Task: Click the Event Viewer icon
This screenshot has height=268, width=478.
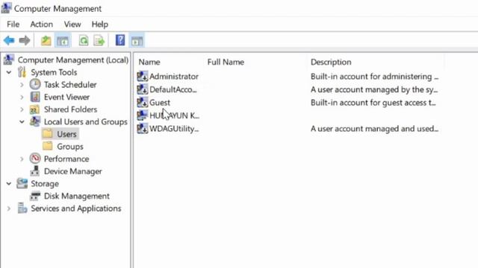Action: coord(35,97)
